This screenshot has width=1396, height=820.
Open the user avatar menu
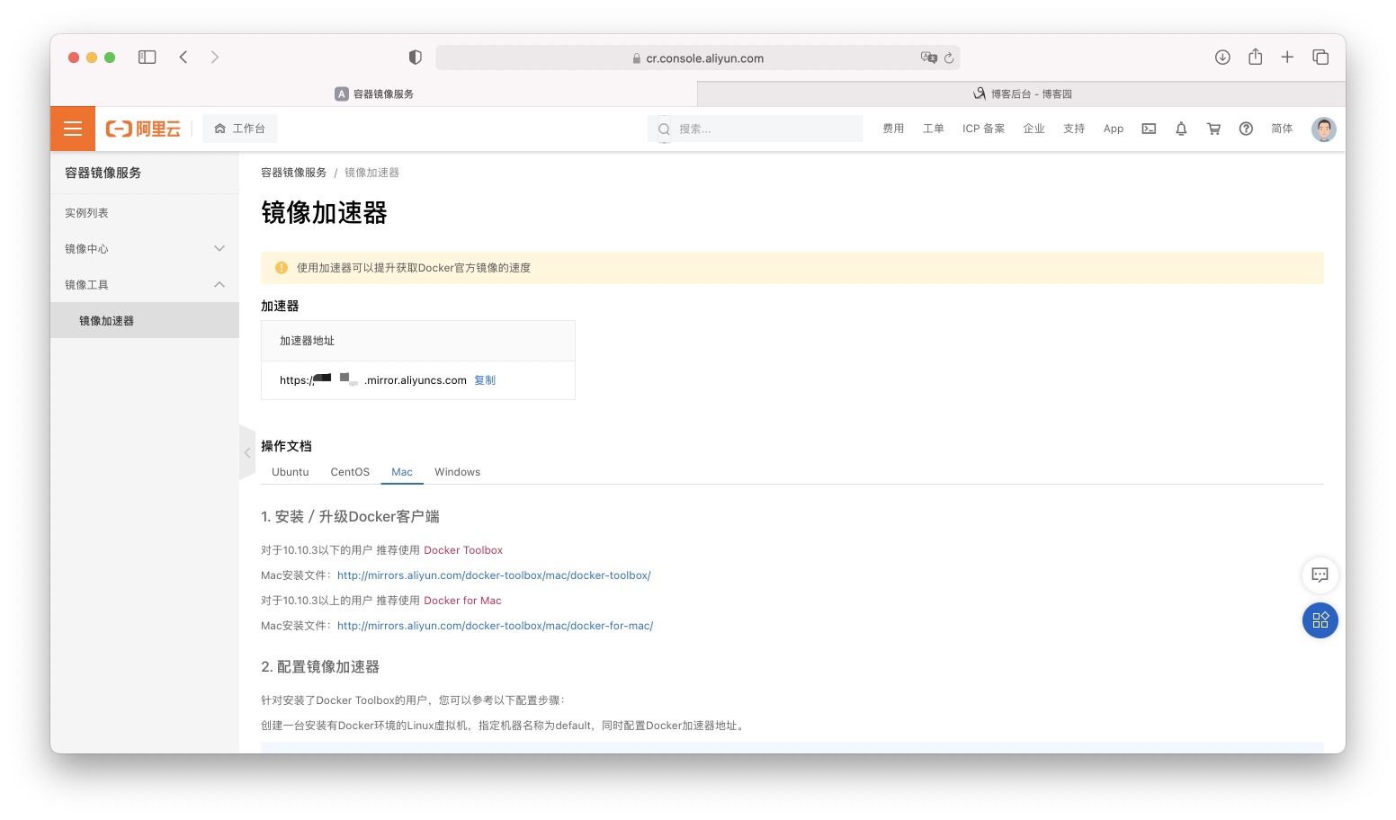(x=1323, y=129)
